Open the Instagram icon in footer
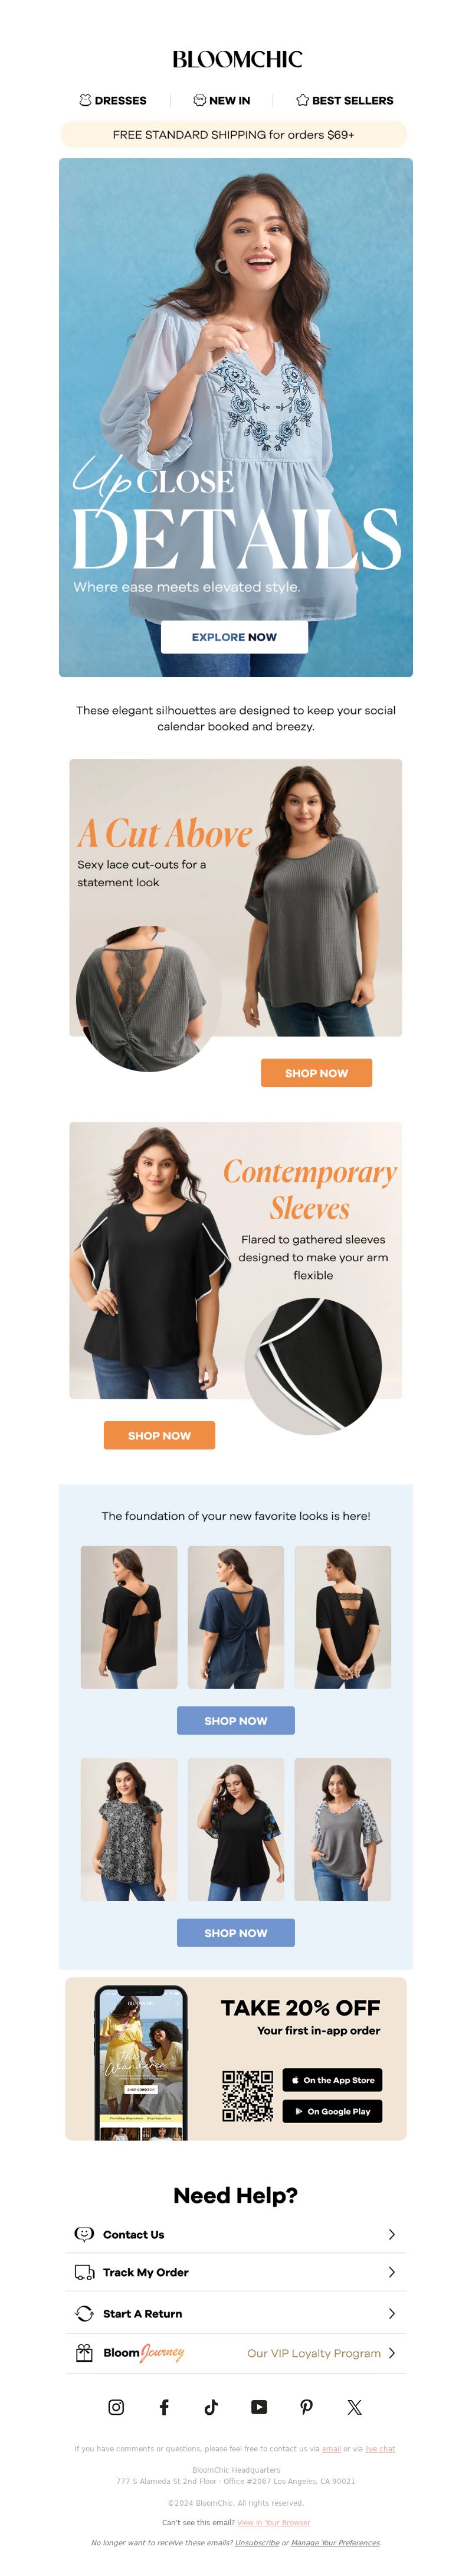Screen dimensions: 472x2576 tap(116, 2406)
